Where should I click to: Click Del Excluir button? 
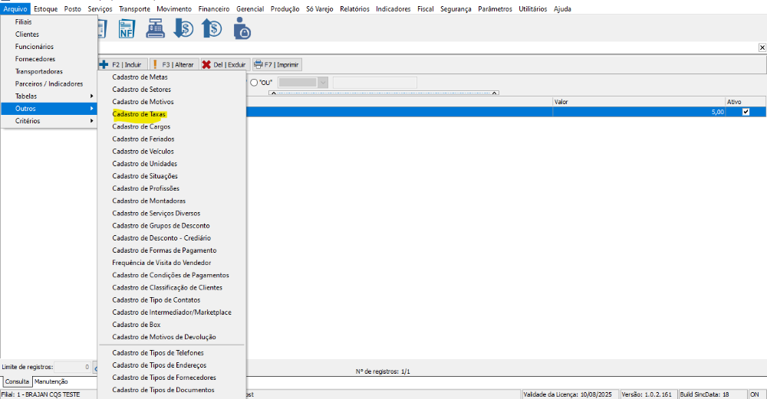click(224, 65)
